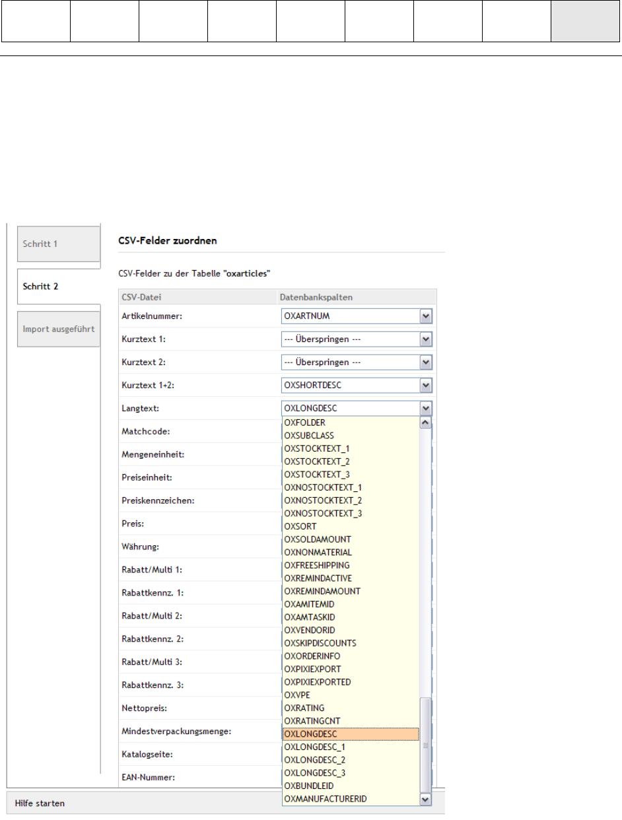This screenshot has height=820, width=622.
Task: Collapse the Langtext OXLONGDESC dropdown
Action: coord(357,409)
